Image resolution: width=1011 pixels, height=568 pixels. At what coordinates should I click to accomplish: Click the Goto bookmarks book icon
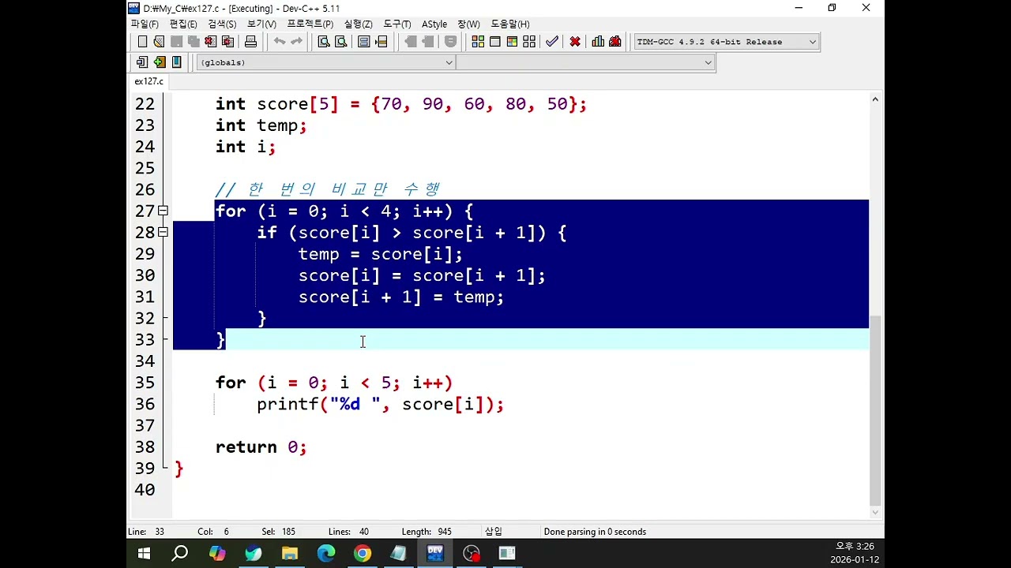[177, 62]
